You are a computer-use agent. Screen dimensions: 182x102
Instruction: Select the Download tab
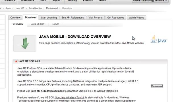[31, 17]
